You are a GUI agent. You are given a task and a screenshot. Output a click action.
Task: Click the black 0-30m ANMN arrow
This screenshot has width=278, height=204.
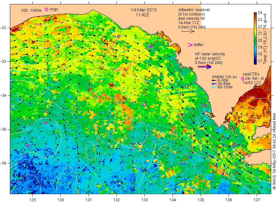[x=214, y=80]
